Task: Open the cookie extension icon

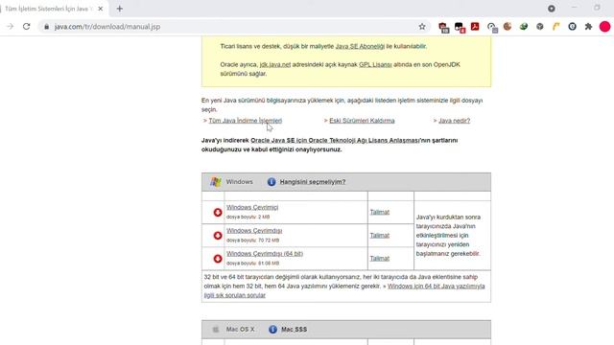Action: coord(508,27)
